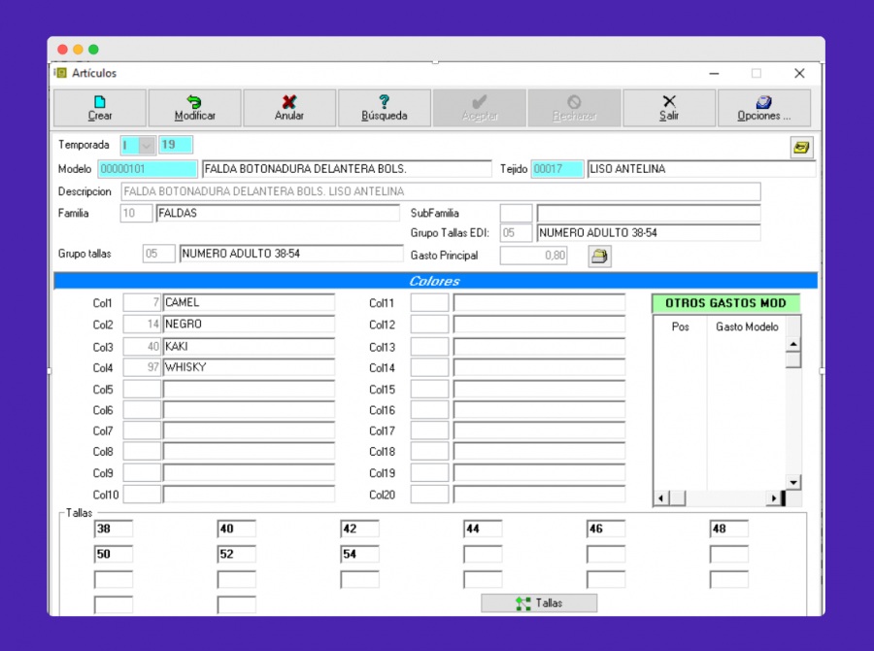Open the Búsqueda search function

coord(384,108)
